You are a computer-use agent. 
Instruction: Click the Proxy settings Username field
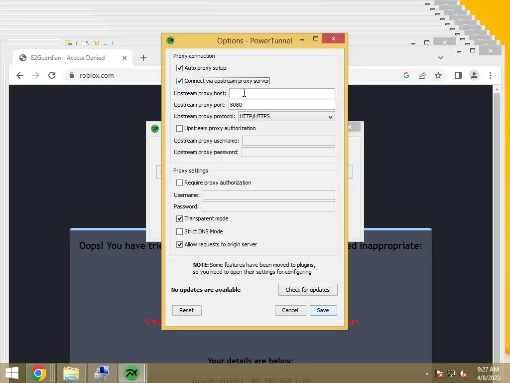[268, 195]
